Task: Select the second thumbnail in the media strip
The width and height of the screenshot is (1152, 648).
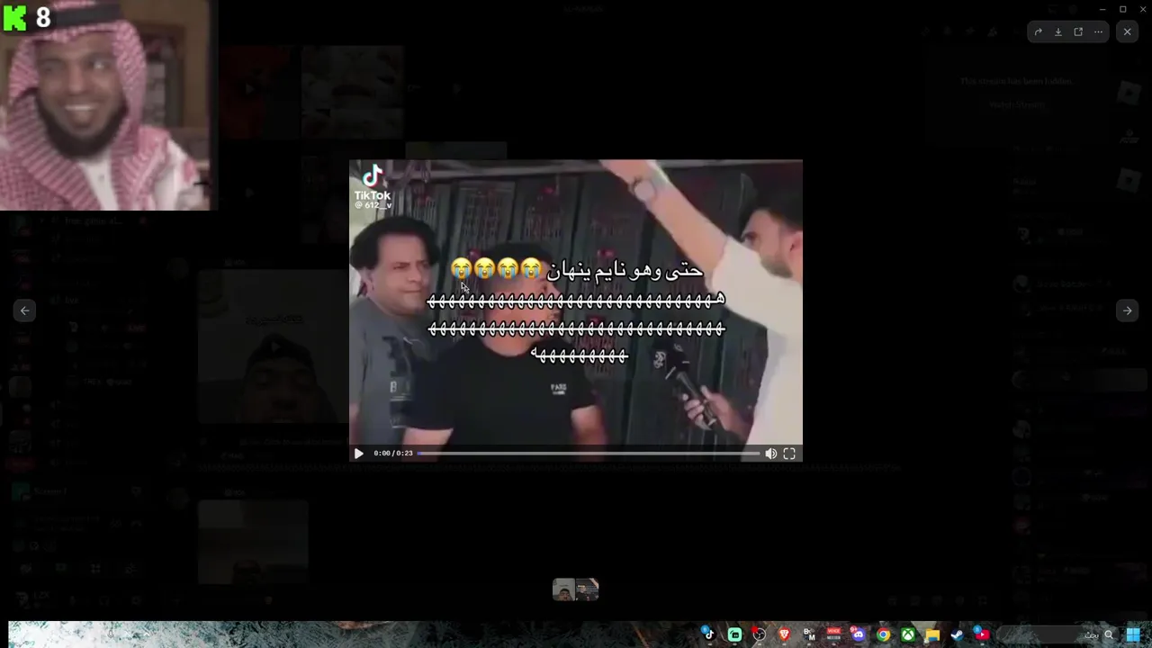Action: [x=588, y=589]
